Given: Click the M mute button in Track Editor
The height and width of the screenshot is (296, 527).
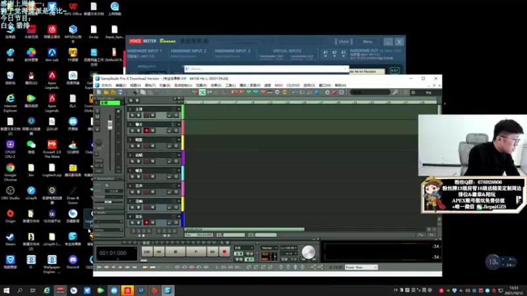Looking at the screenshot, I should pyautogui.click(x=97, y=116).
